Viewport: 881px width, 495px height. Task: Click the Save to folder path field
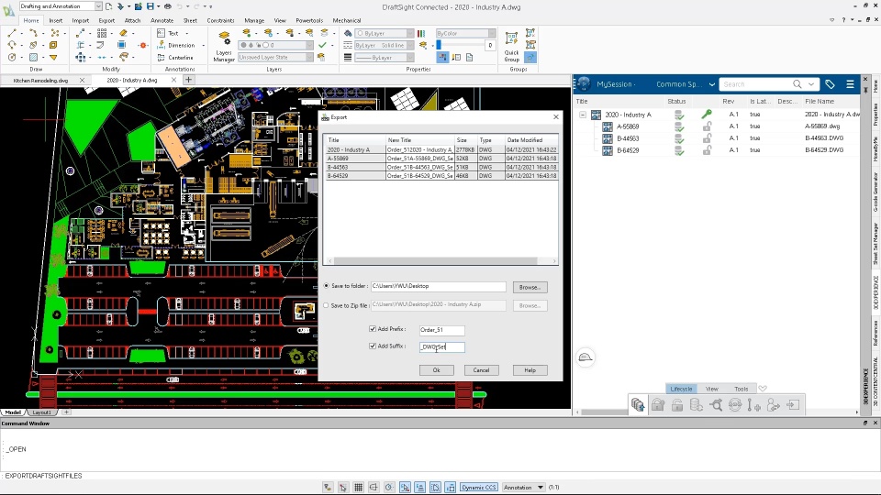coord(439,286)
